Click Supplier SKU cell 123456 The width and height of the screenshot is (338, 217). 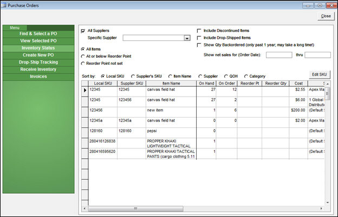pos(132,102)
